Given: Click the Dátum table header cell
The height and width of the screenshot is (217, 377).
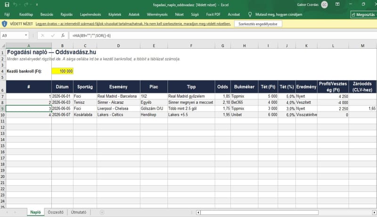Looking at the screenshot, I should pos(62,87).
